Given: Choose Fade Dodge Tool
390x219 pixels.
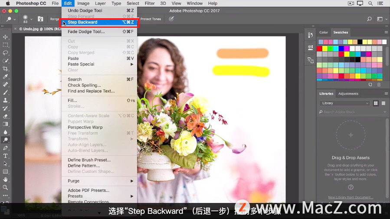Looking at the screenshot, I should click(99, 32).
